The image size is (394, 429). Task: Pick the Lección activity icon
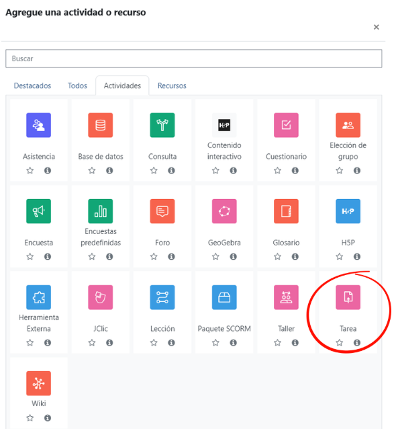pyautogui.click(x=162, y=297)
